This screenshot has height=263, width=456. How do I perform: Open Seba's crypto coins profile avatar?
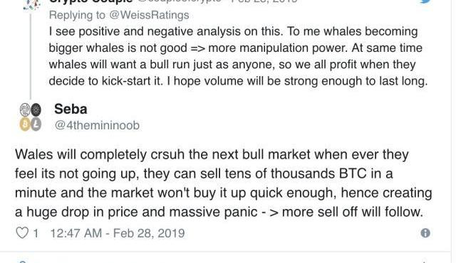30,117
